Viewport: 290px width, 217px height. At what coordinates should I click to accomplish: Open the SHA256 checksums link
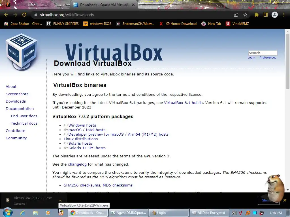[82, 185]
